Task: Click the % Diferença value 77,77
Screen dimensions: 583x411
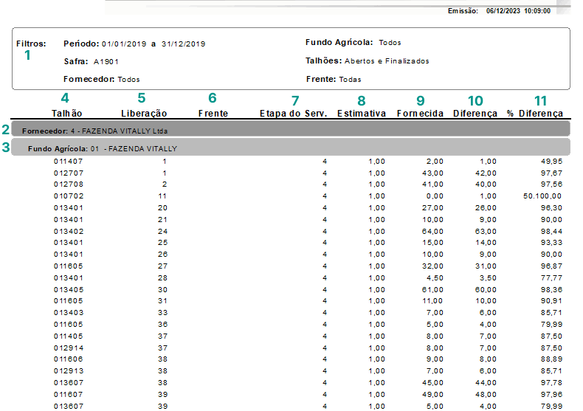Action: coord(552,278)
